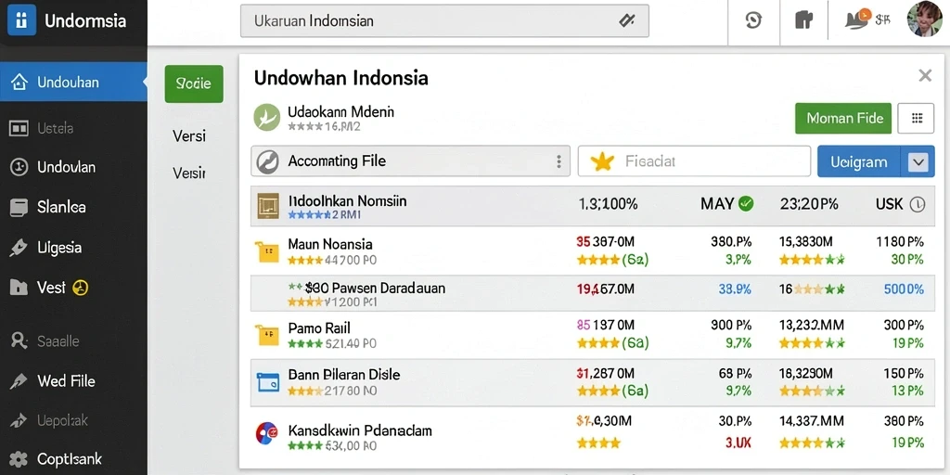Image resolution: width=950 pixels, height=475 pixels.
Task: Click the 23;20P% header value
Action: (x=809, y=204)
